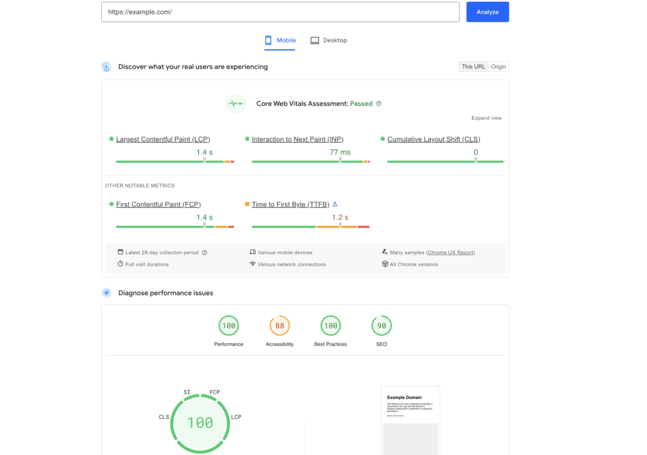Click the large 100 performance gauge
This screenshot has height=455, width=647.
[200, 423]
